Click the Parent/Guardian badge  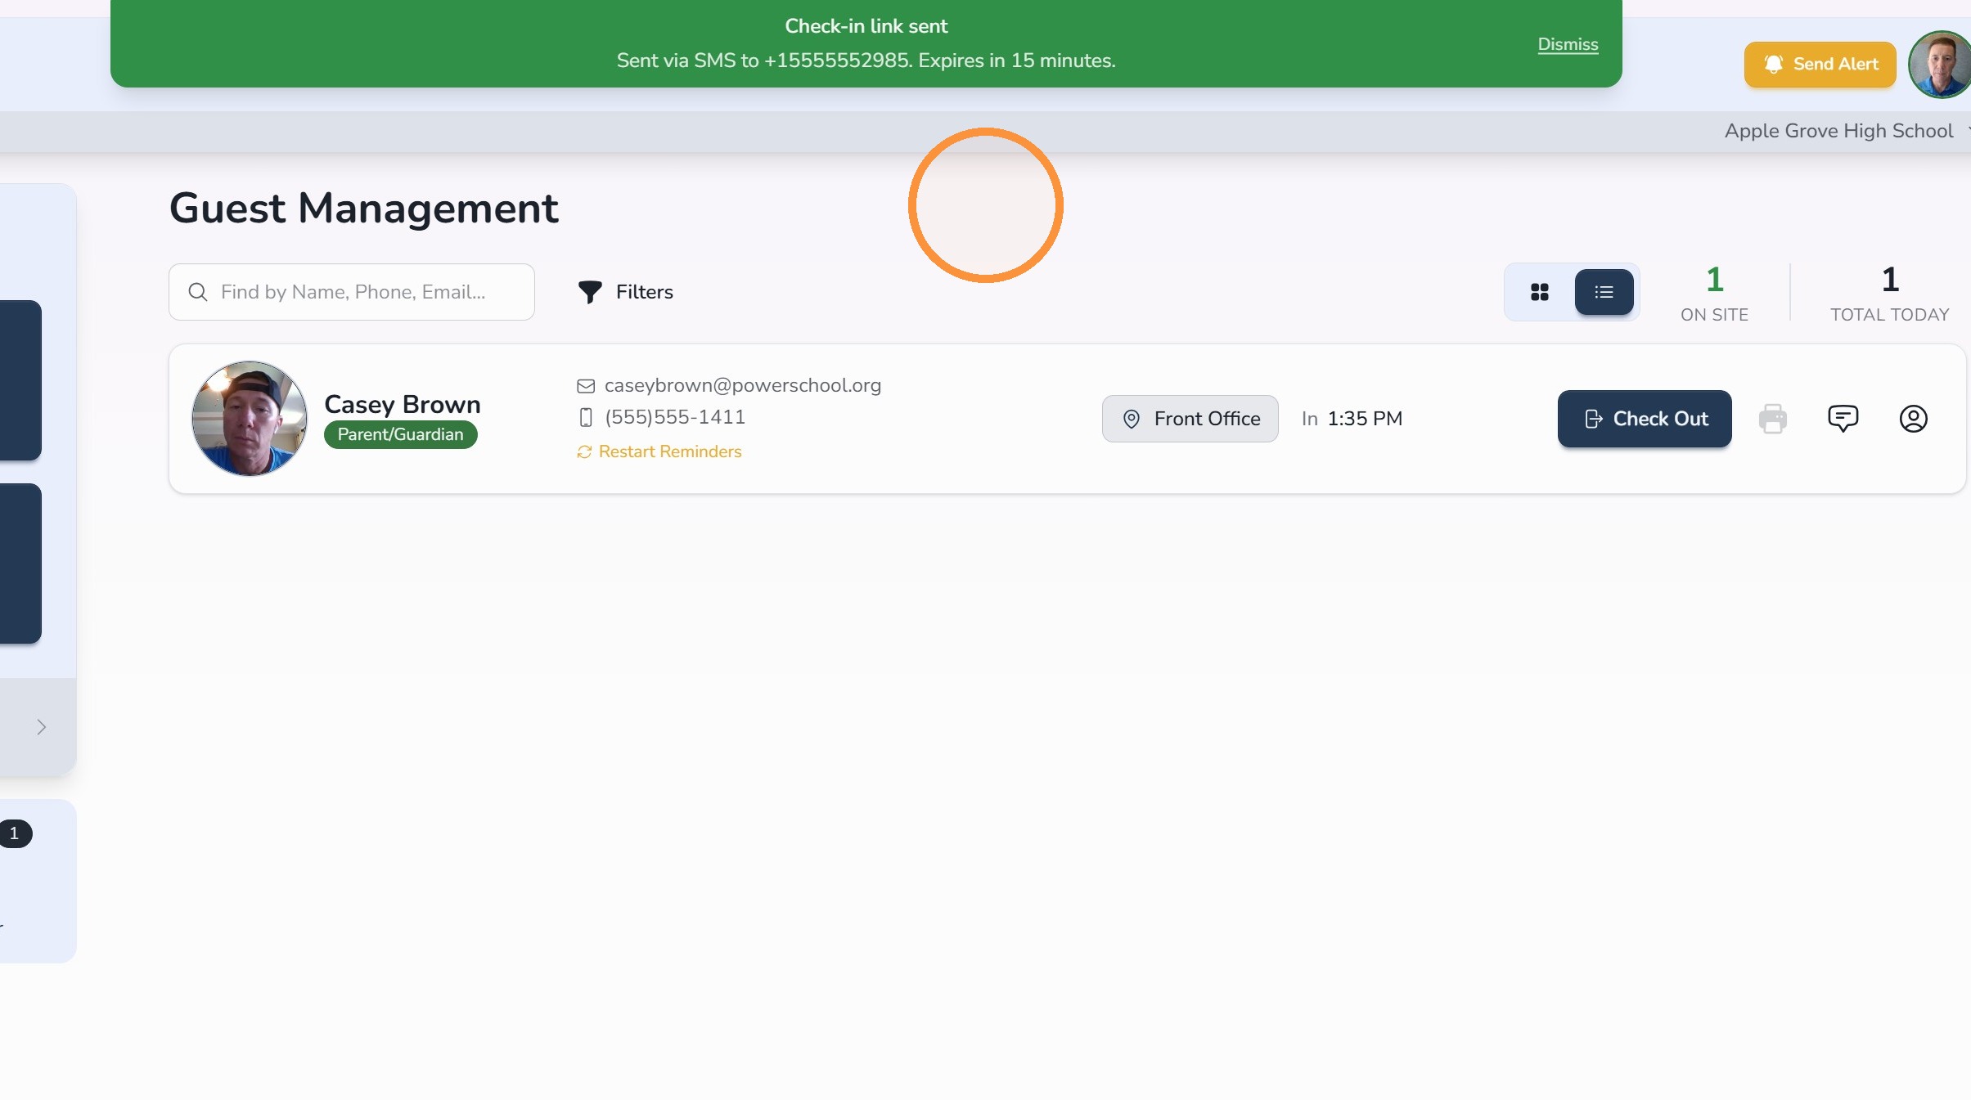click(400, 434)
